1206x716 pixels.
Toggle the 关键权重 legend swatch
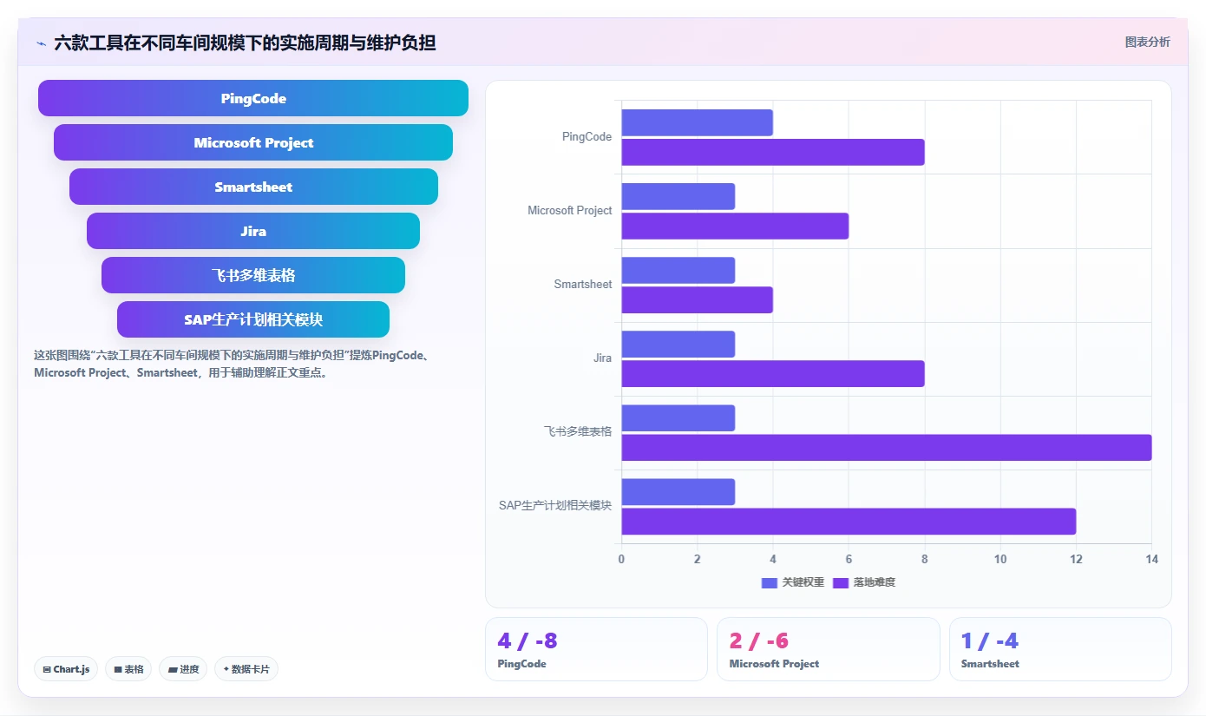coord(770,582)
